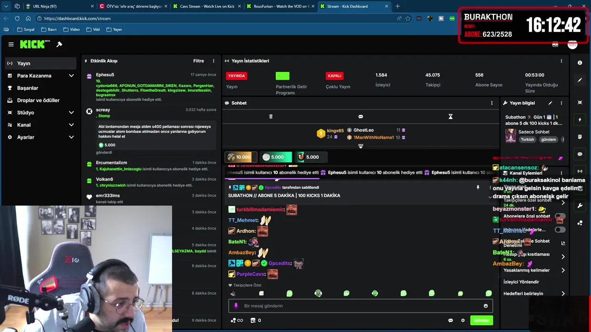Click the chat bubble icon beside Gönder
The width and height of the screenshot is (591, 332).
click(x=450, y=320)
